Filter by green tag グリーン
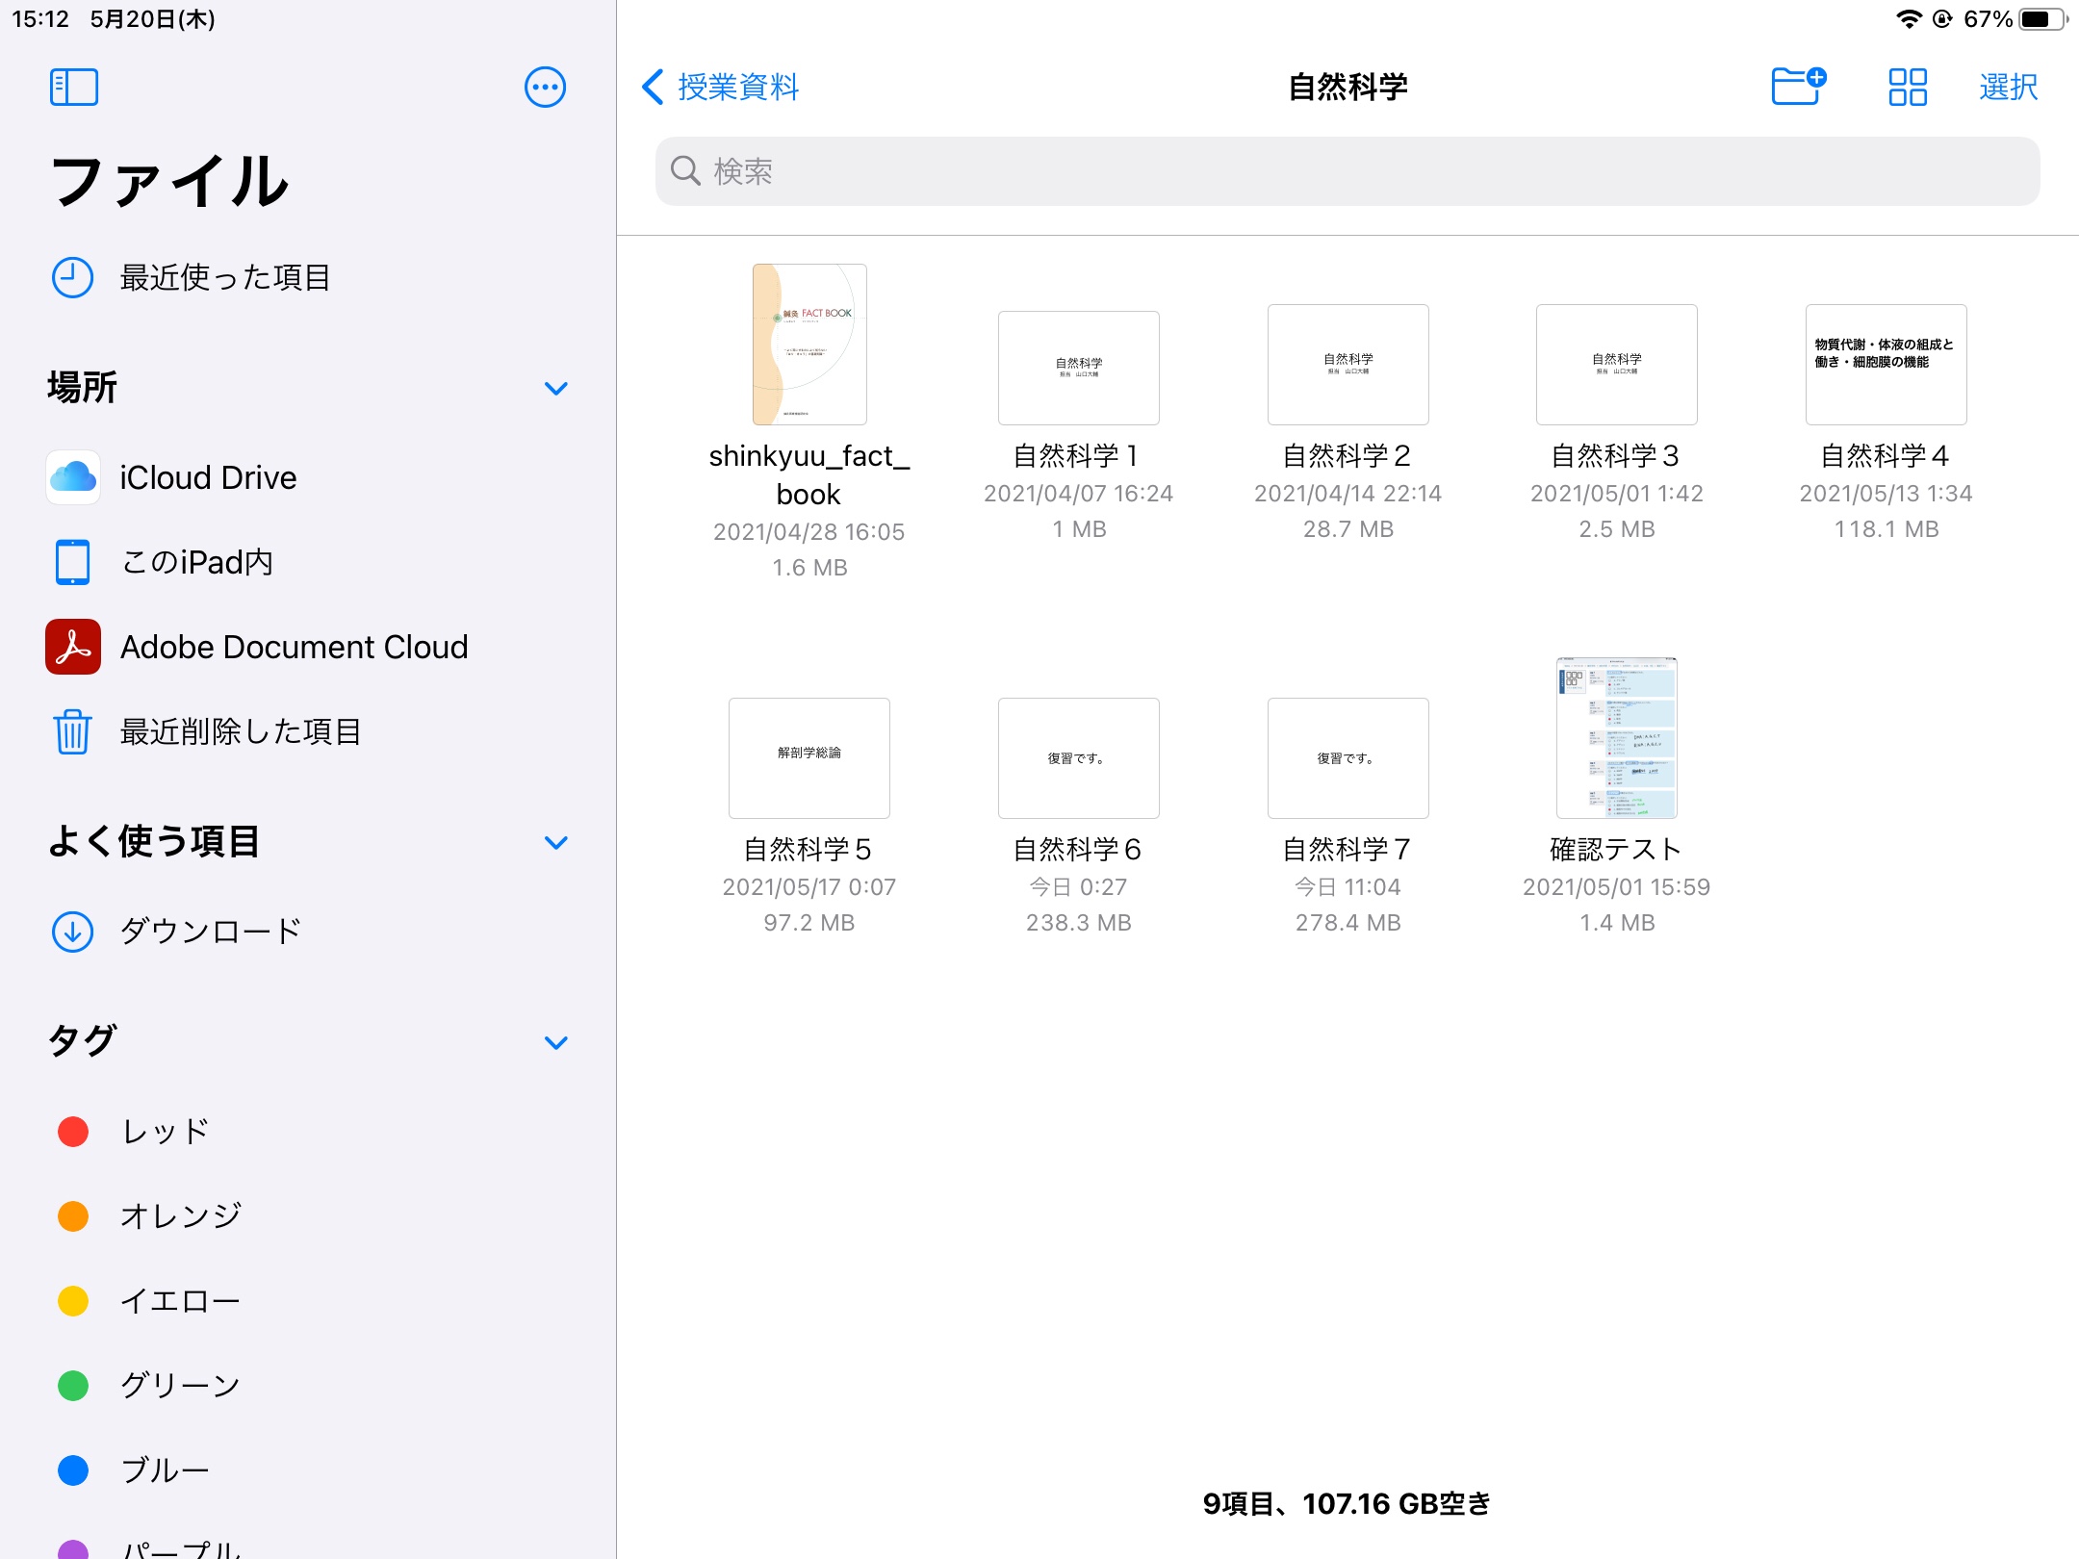Screen dimensions: 2079x1559 (x=179, y=1386)
